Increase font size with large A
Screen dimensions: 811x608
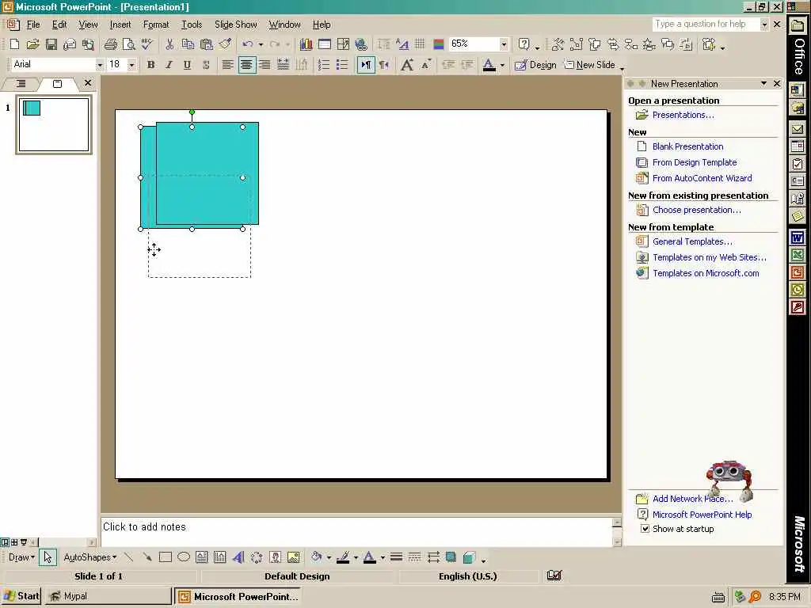coord(406,65)
